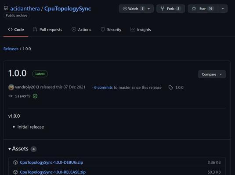
Task: Open the vandroiy2013 user profile link
Action: pyautogui.click(x=27, y=87)
